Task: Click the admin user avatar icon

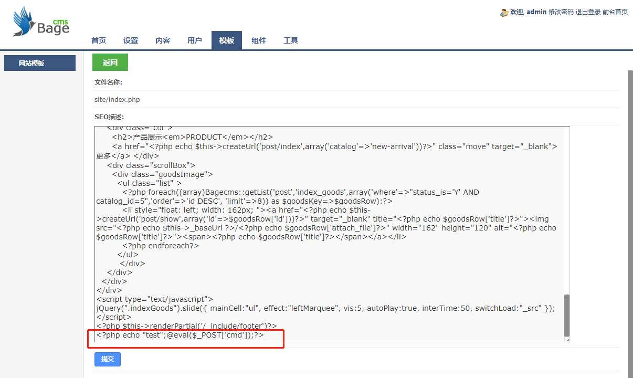Action: (x=504, y=12)
